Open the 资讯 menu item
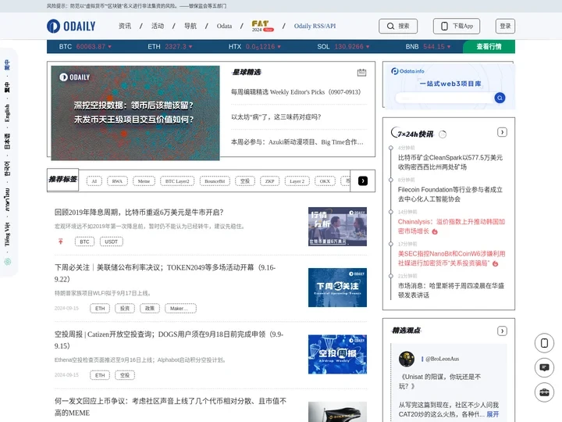The height and width of the screenshot is (422, 562). [125, 26]
